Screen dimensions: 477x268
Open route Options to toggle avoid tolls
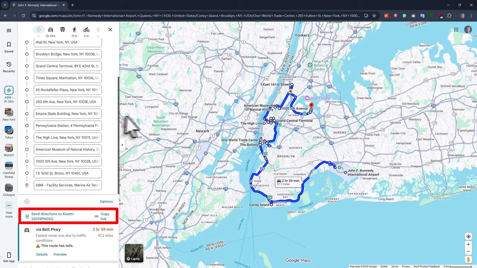(106, 201)
